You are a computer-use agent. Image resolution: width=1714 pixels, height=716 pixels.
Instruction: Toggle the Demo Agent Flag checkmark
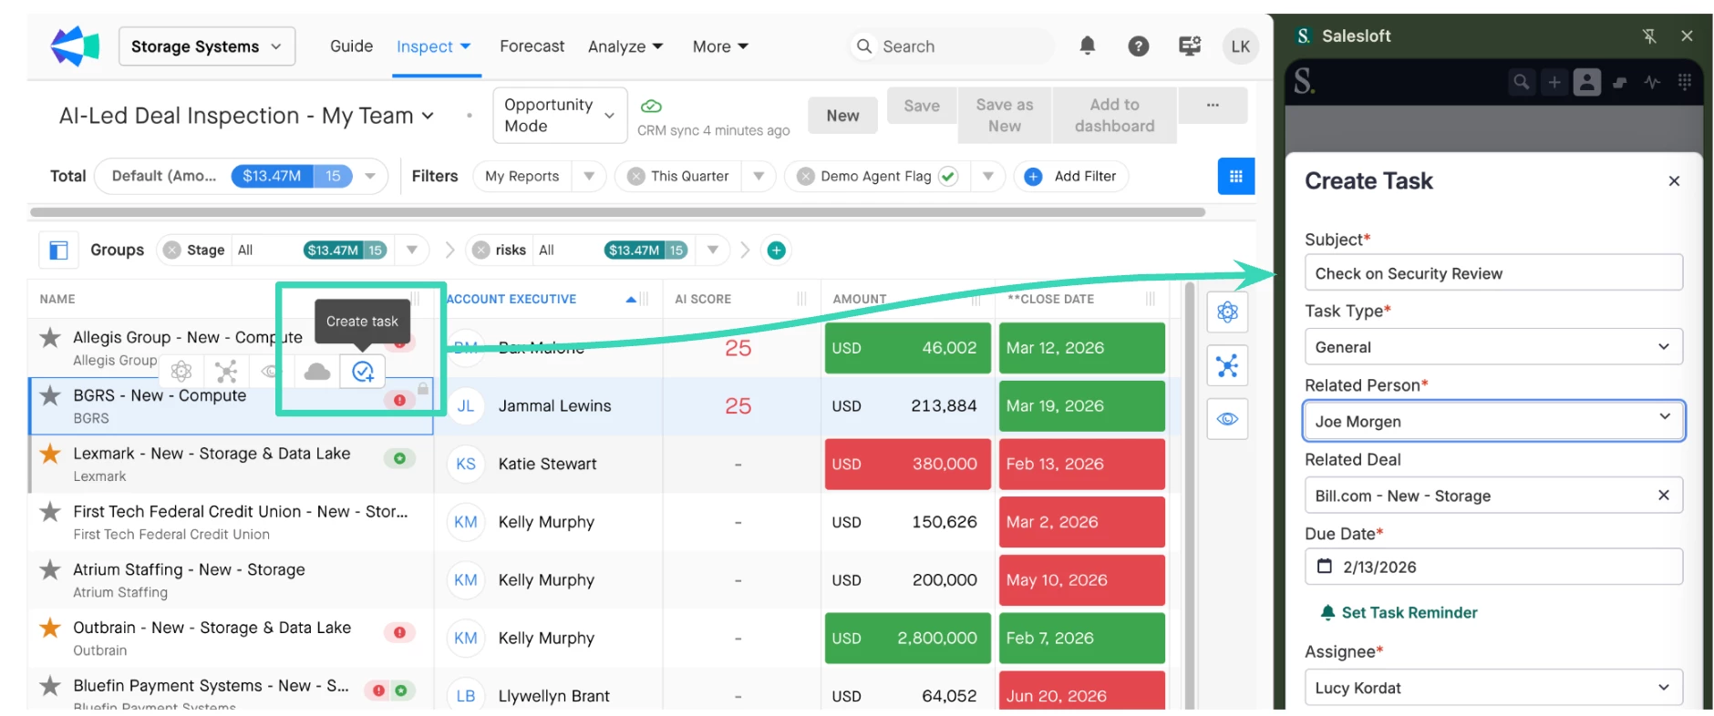pyautogui.click(x=948, y=176)
